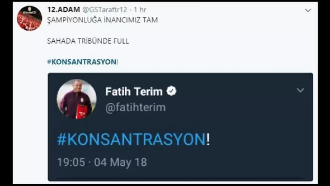Click the exclamation mark after the small hashtag
Image resolution: width=330 pixels, height=186 pixels.
point(118,62)
